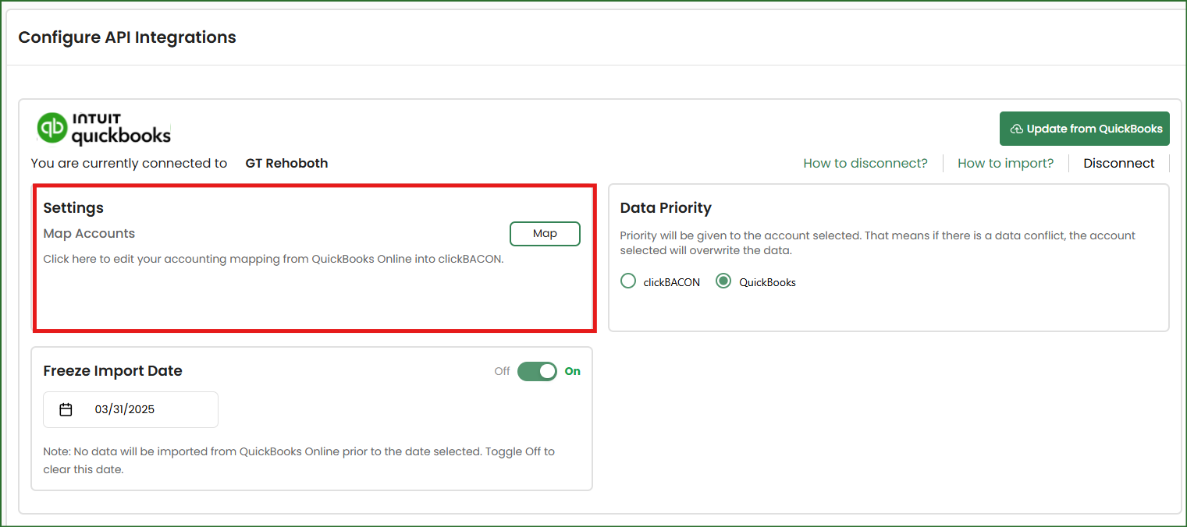
Task: Click the 'Note: No data will be imported' text
Action: coord(299,460)
